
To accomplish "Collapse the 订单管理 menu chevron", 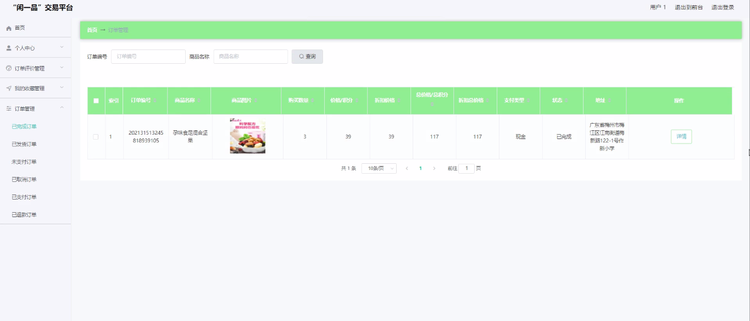I will [x=62, y=108].
